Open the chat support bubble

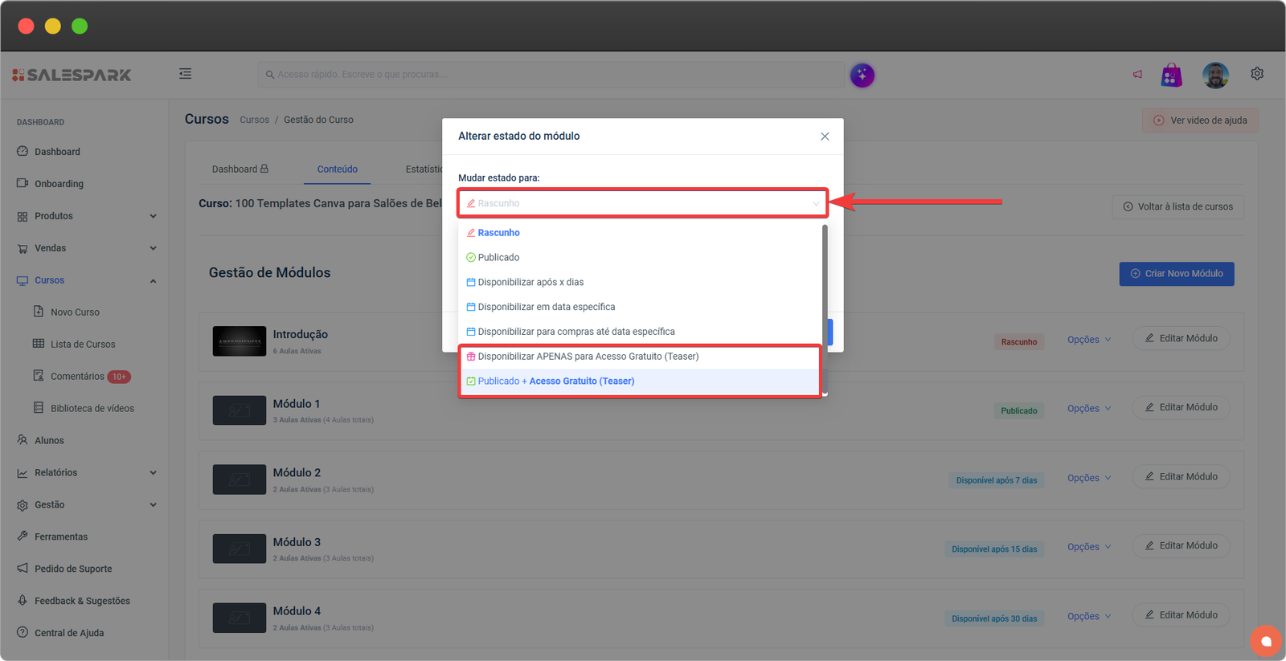pos(1266,641)
